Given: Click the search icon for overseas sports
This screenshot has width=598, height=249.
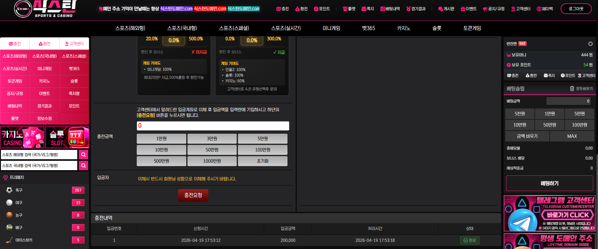Looking at the screenshot, I should [83, 155].
